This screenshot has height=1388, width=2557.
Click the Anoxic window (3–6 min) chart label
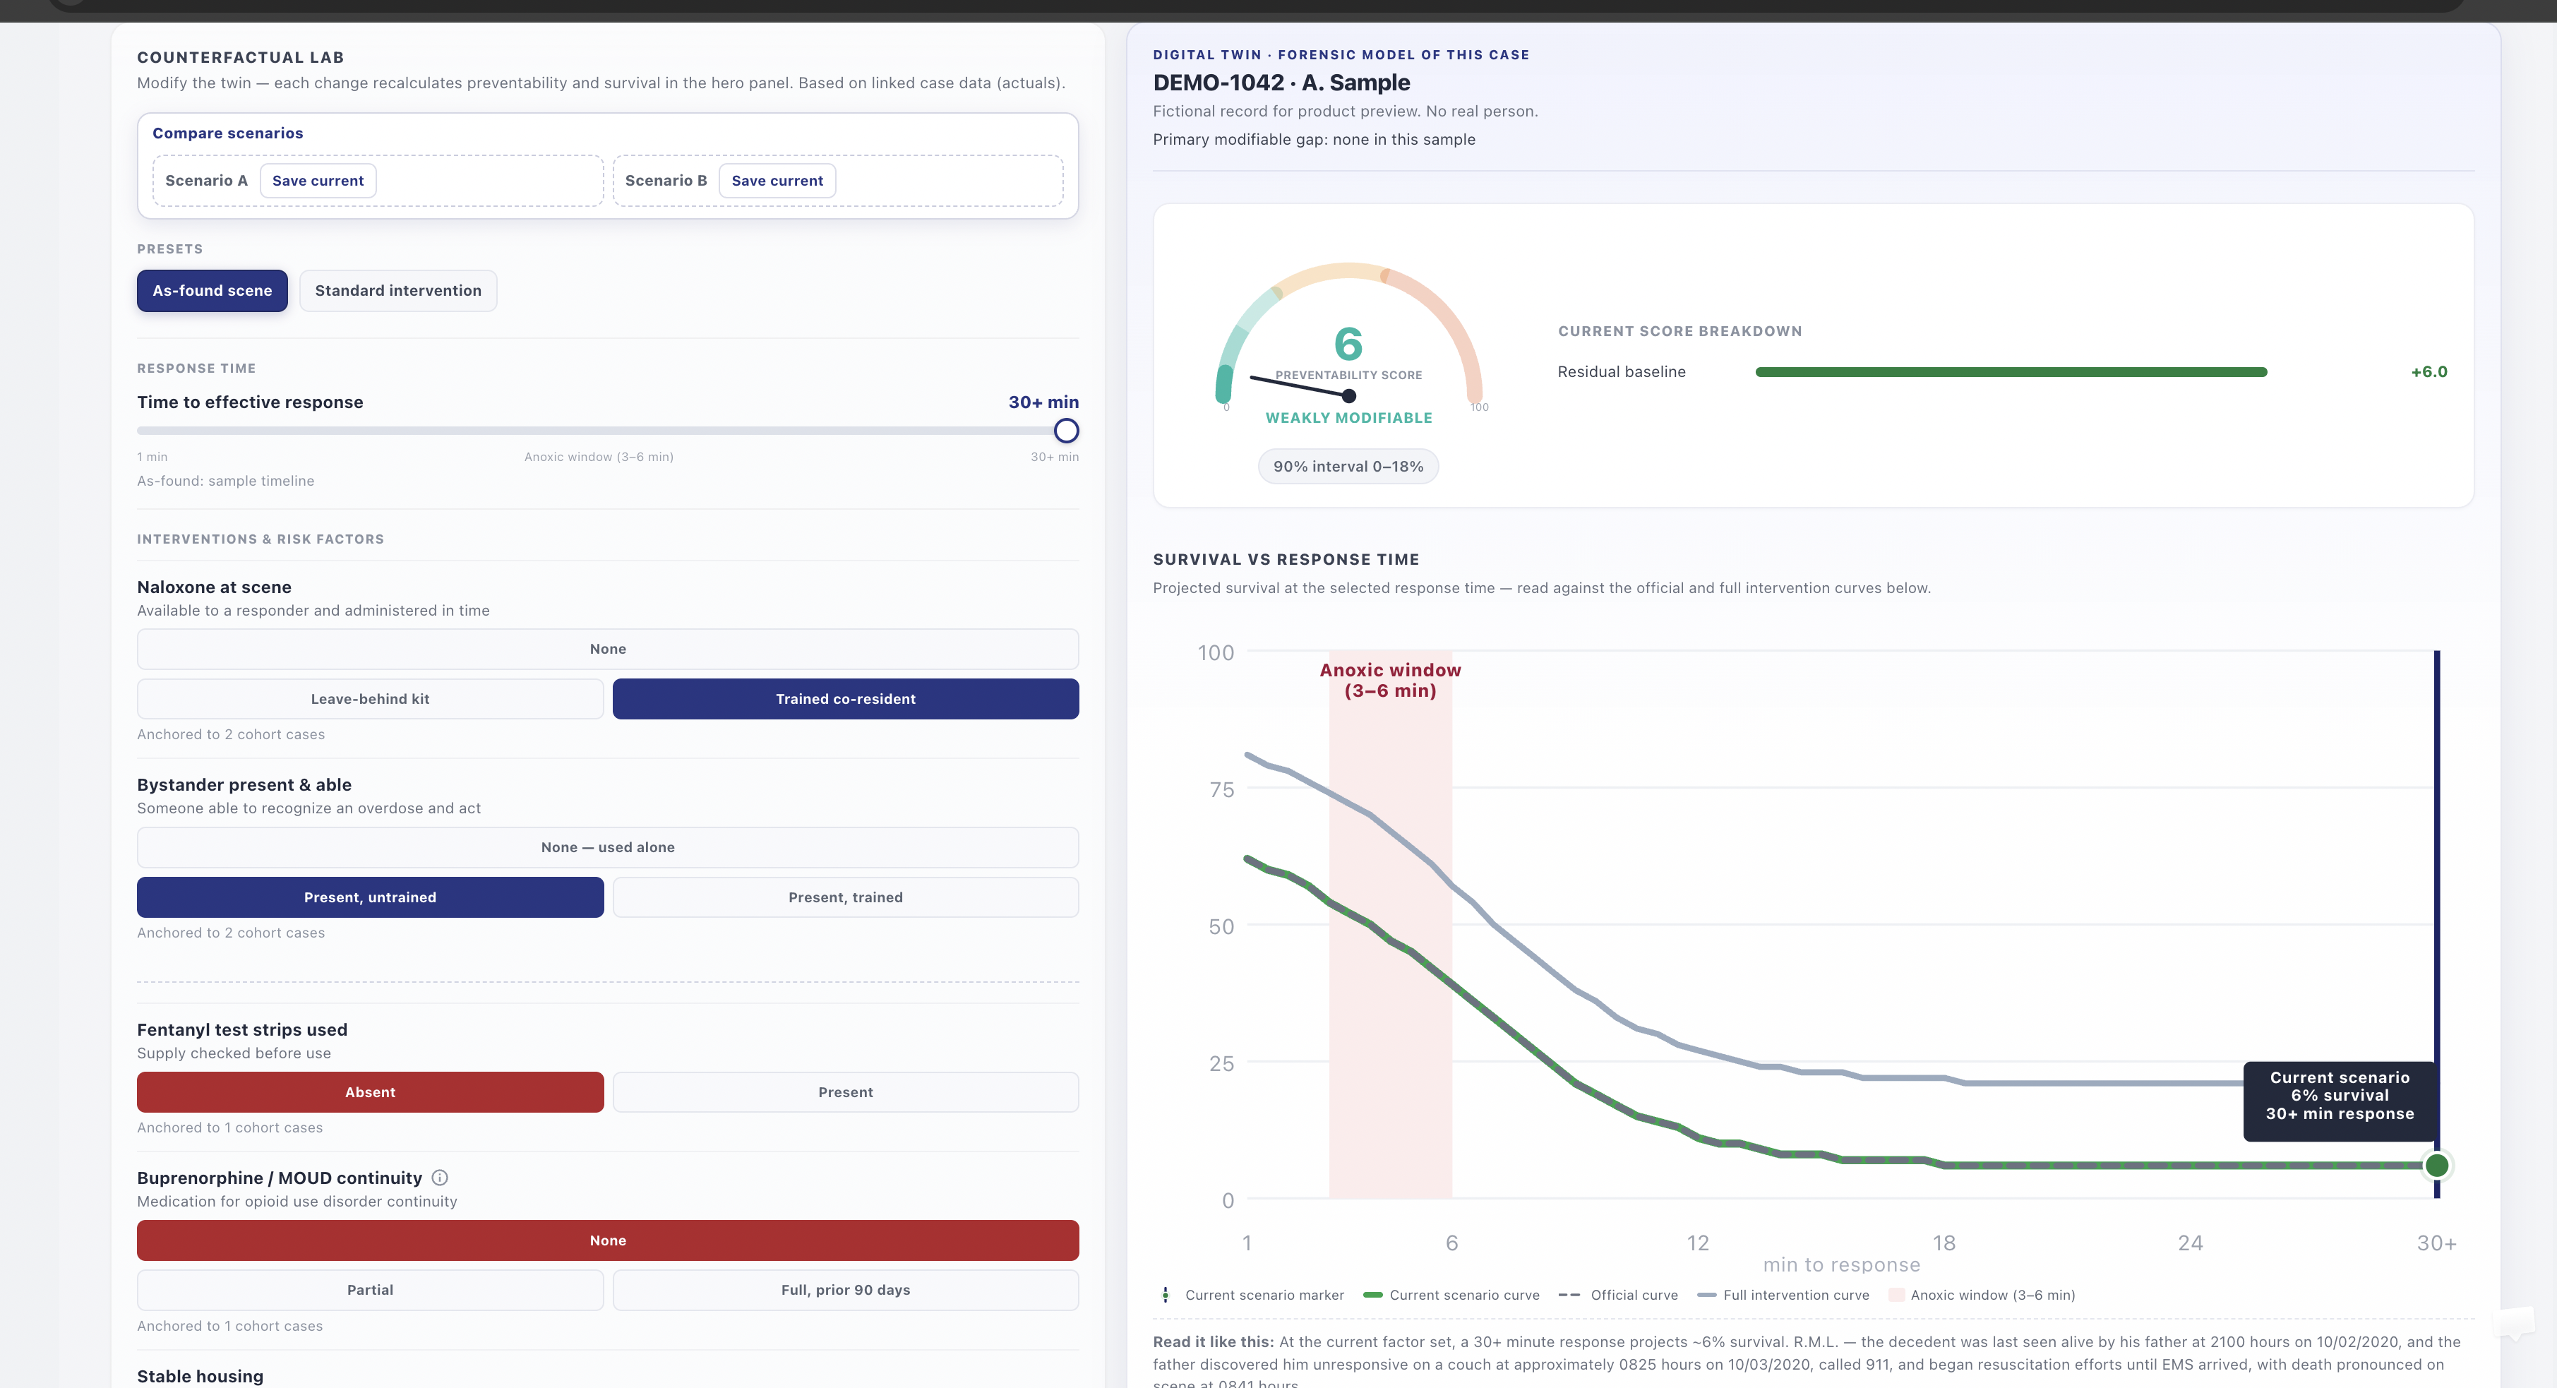tap(1389, 680)
